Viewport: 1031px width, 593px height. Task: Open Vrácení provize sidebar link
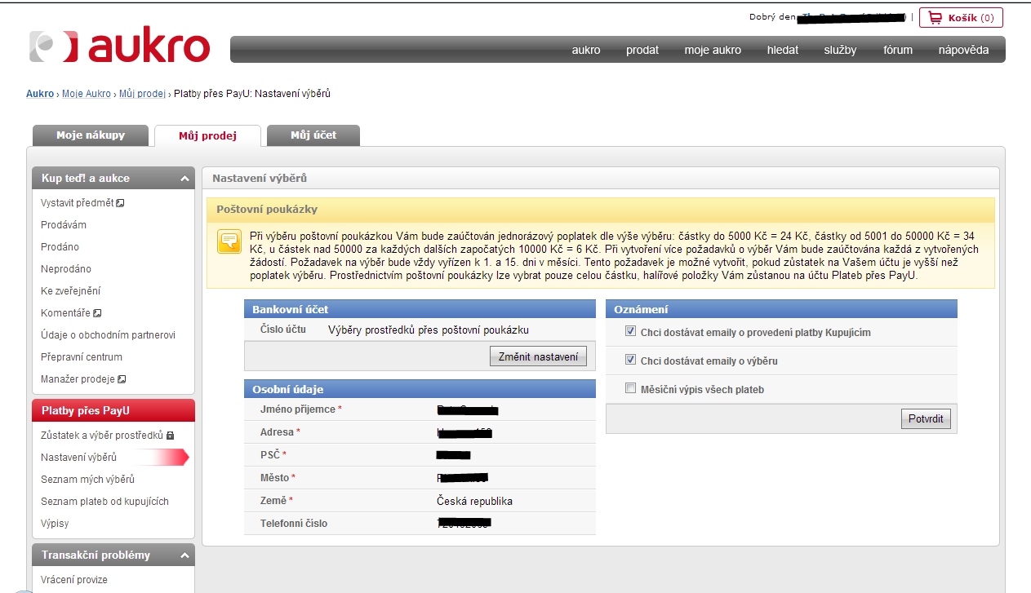tap(74, 580)
